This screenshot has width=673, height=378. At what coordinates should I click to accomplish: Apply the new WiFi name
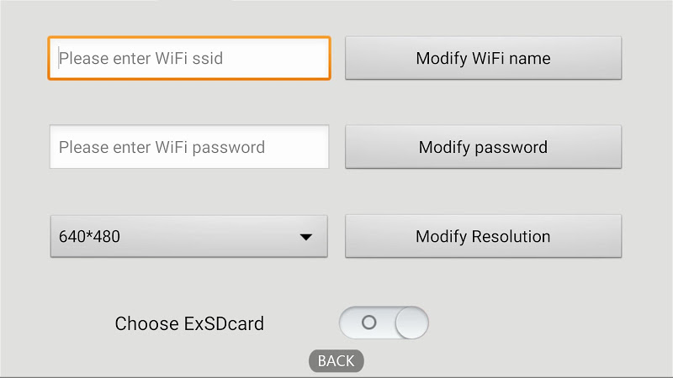483,59
